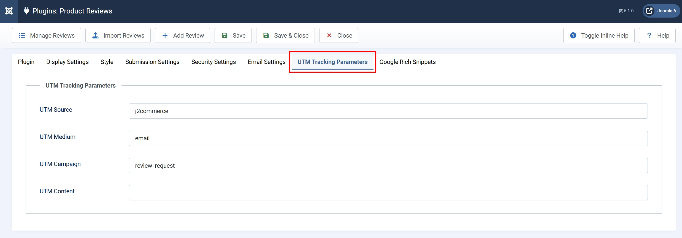Click the Joomla logo icon
Viewport: 682px width, 238px height.
tap(9, 11)
